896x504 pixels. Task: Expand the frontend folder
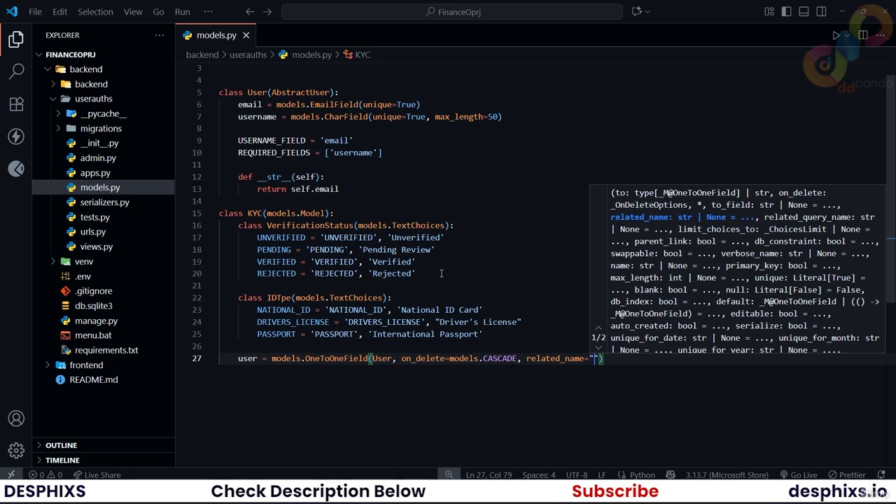pos(47,365)
